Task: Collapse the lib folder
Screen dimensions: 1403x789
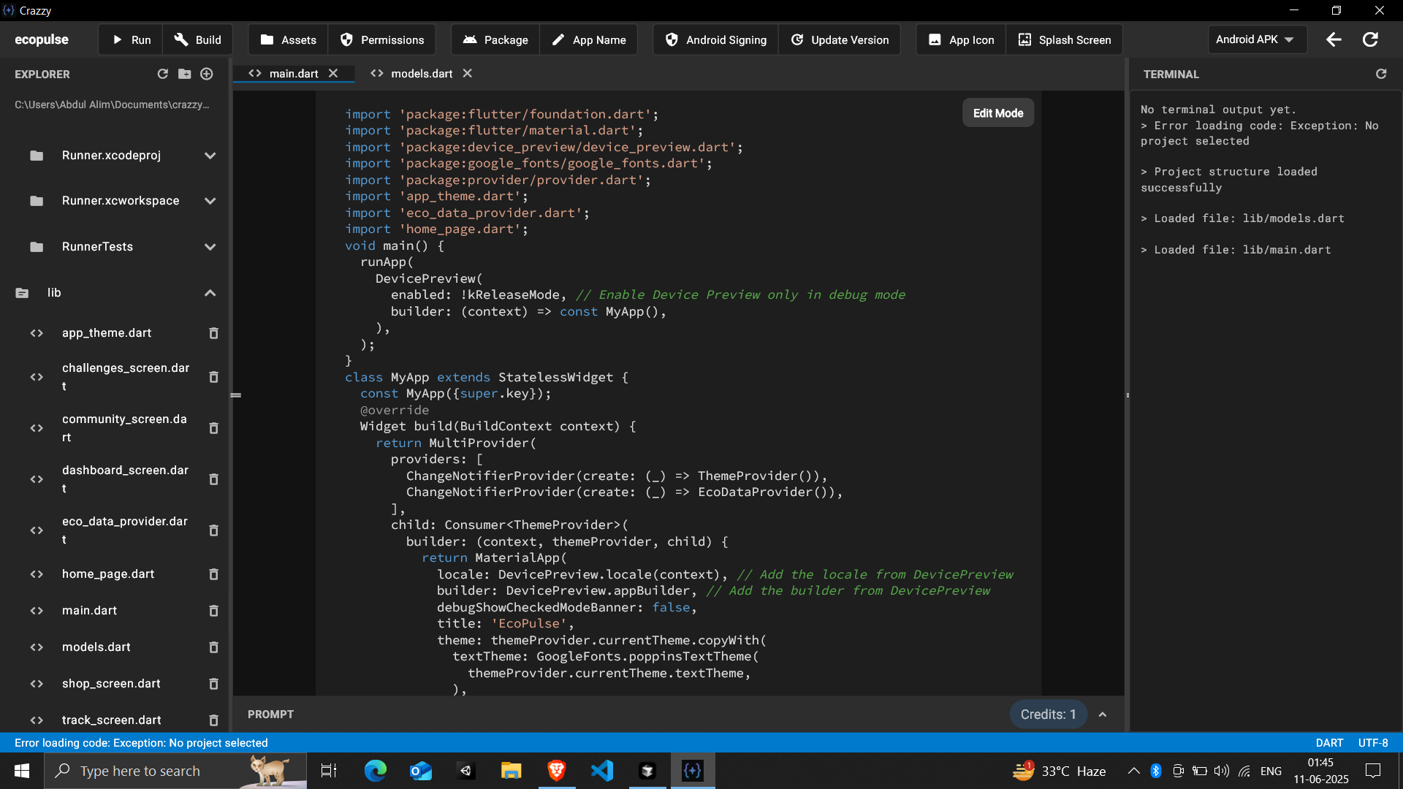Action: point(210,293)
